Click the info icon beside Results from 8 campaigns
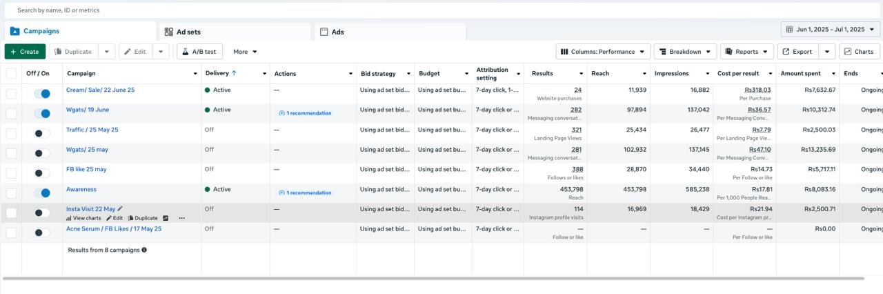The height and width of the screenshot is (294, 883). (144, 250)
